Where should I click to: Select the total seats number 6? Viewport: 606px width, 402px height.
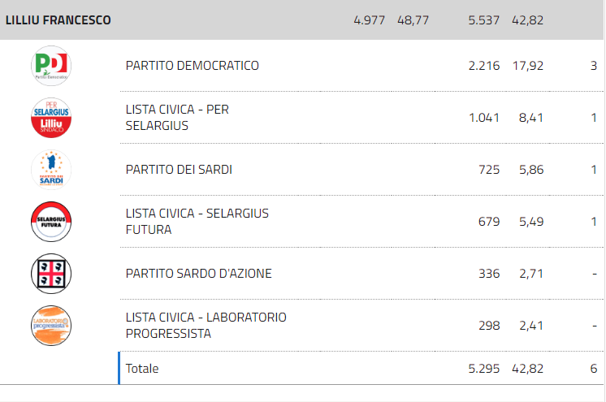click(594, 369)
